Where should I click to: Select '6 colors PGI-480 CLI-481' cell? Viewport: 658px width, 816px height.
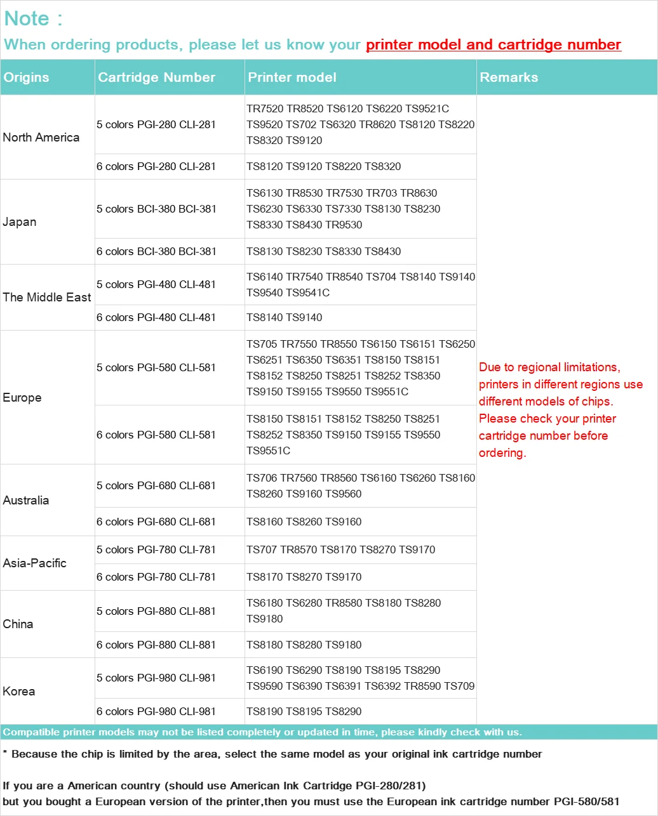(170, 317)
